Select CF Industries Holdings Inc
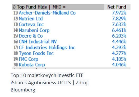The image size is (139, 97). pos(47,47)
